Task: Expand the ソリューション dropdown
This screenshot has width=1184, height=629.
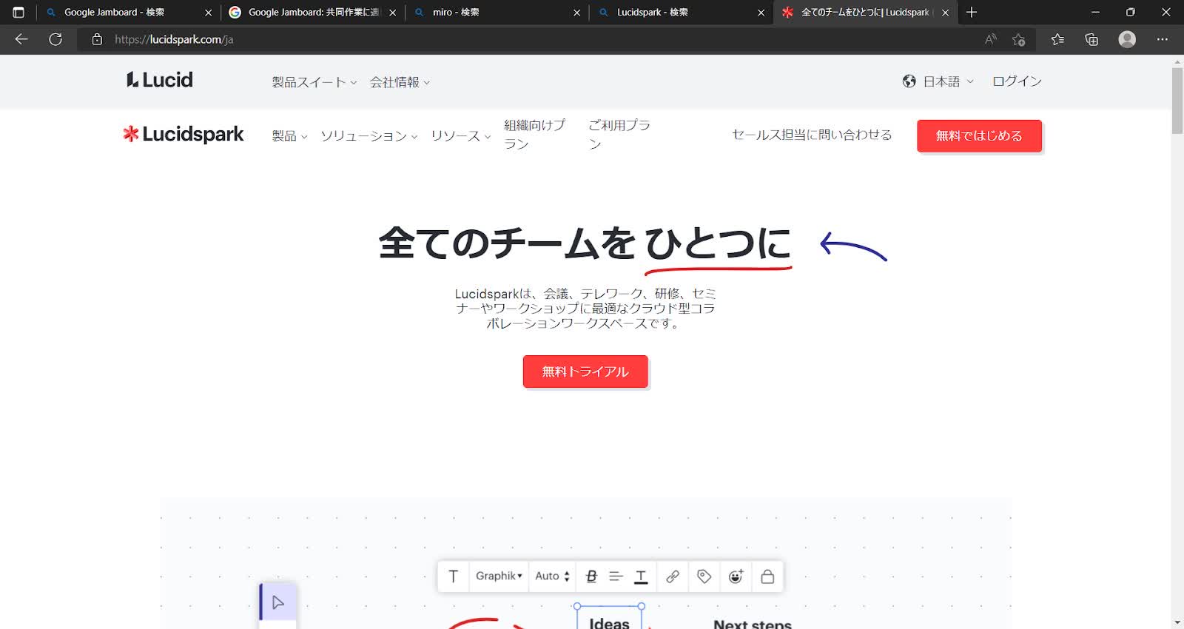Action: [x=369, y=136]
